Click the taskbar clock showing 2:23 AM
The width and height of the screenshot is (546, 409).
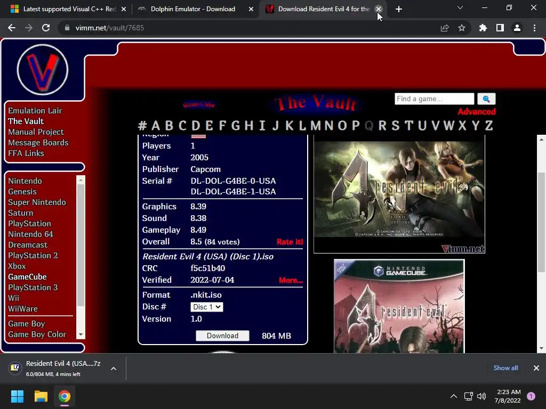click(508, 396)
